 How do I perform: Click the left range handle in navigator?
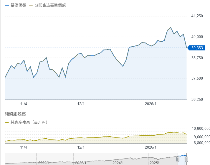(x=178, y=159)
